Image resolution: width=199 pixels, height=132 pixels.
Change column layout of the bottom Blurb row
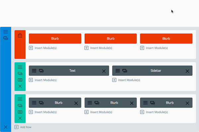(20, 112)
